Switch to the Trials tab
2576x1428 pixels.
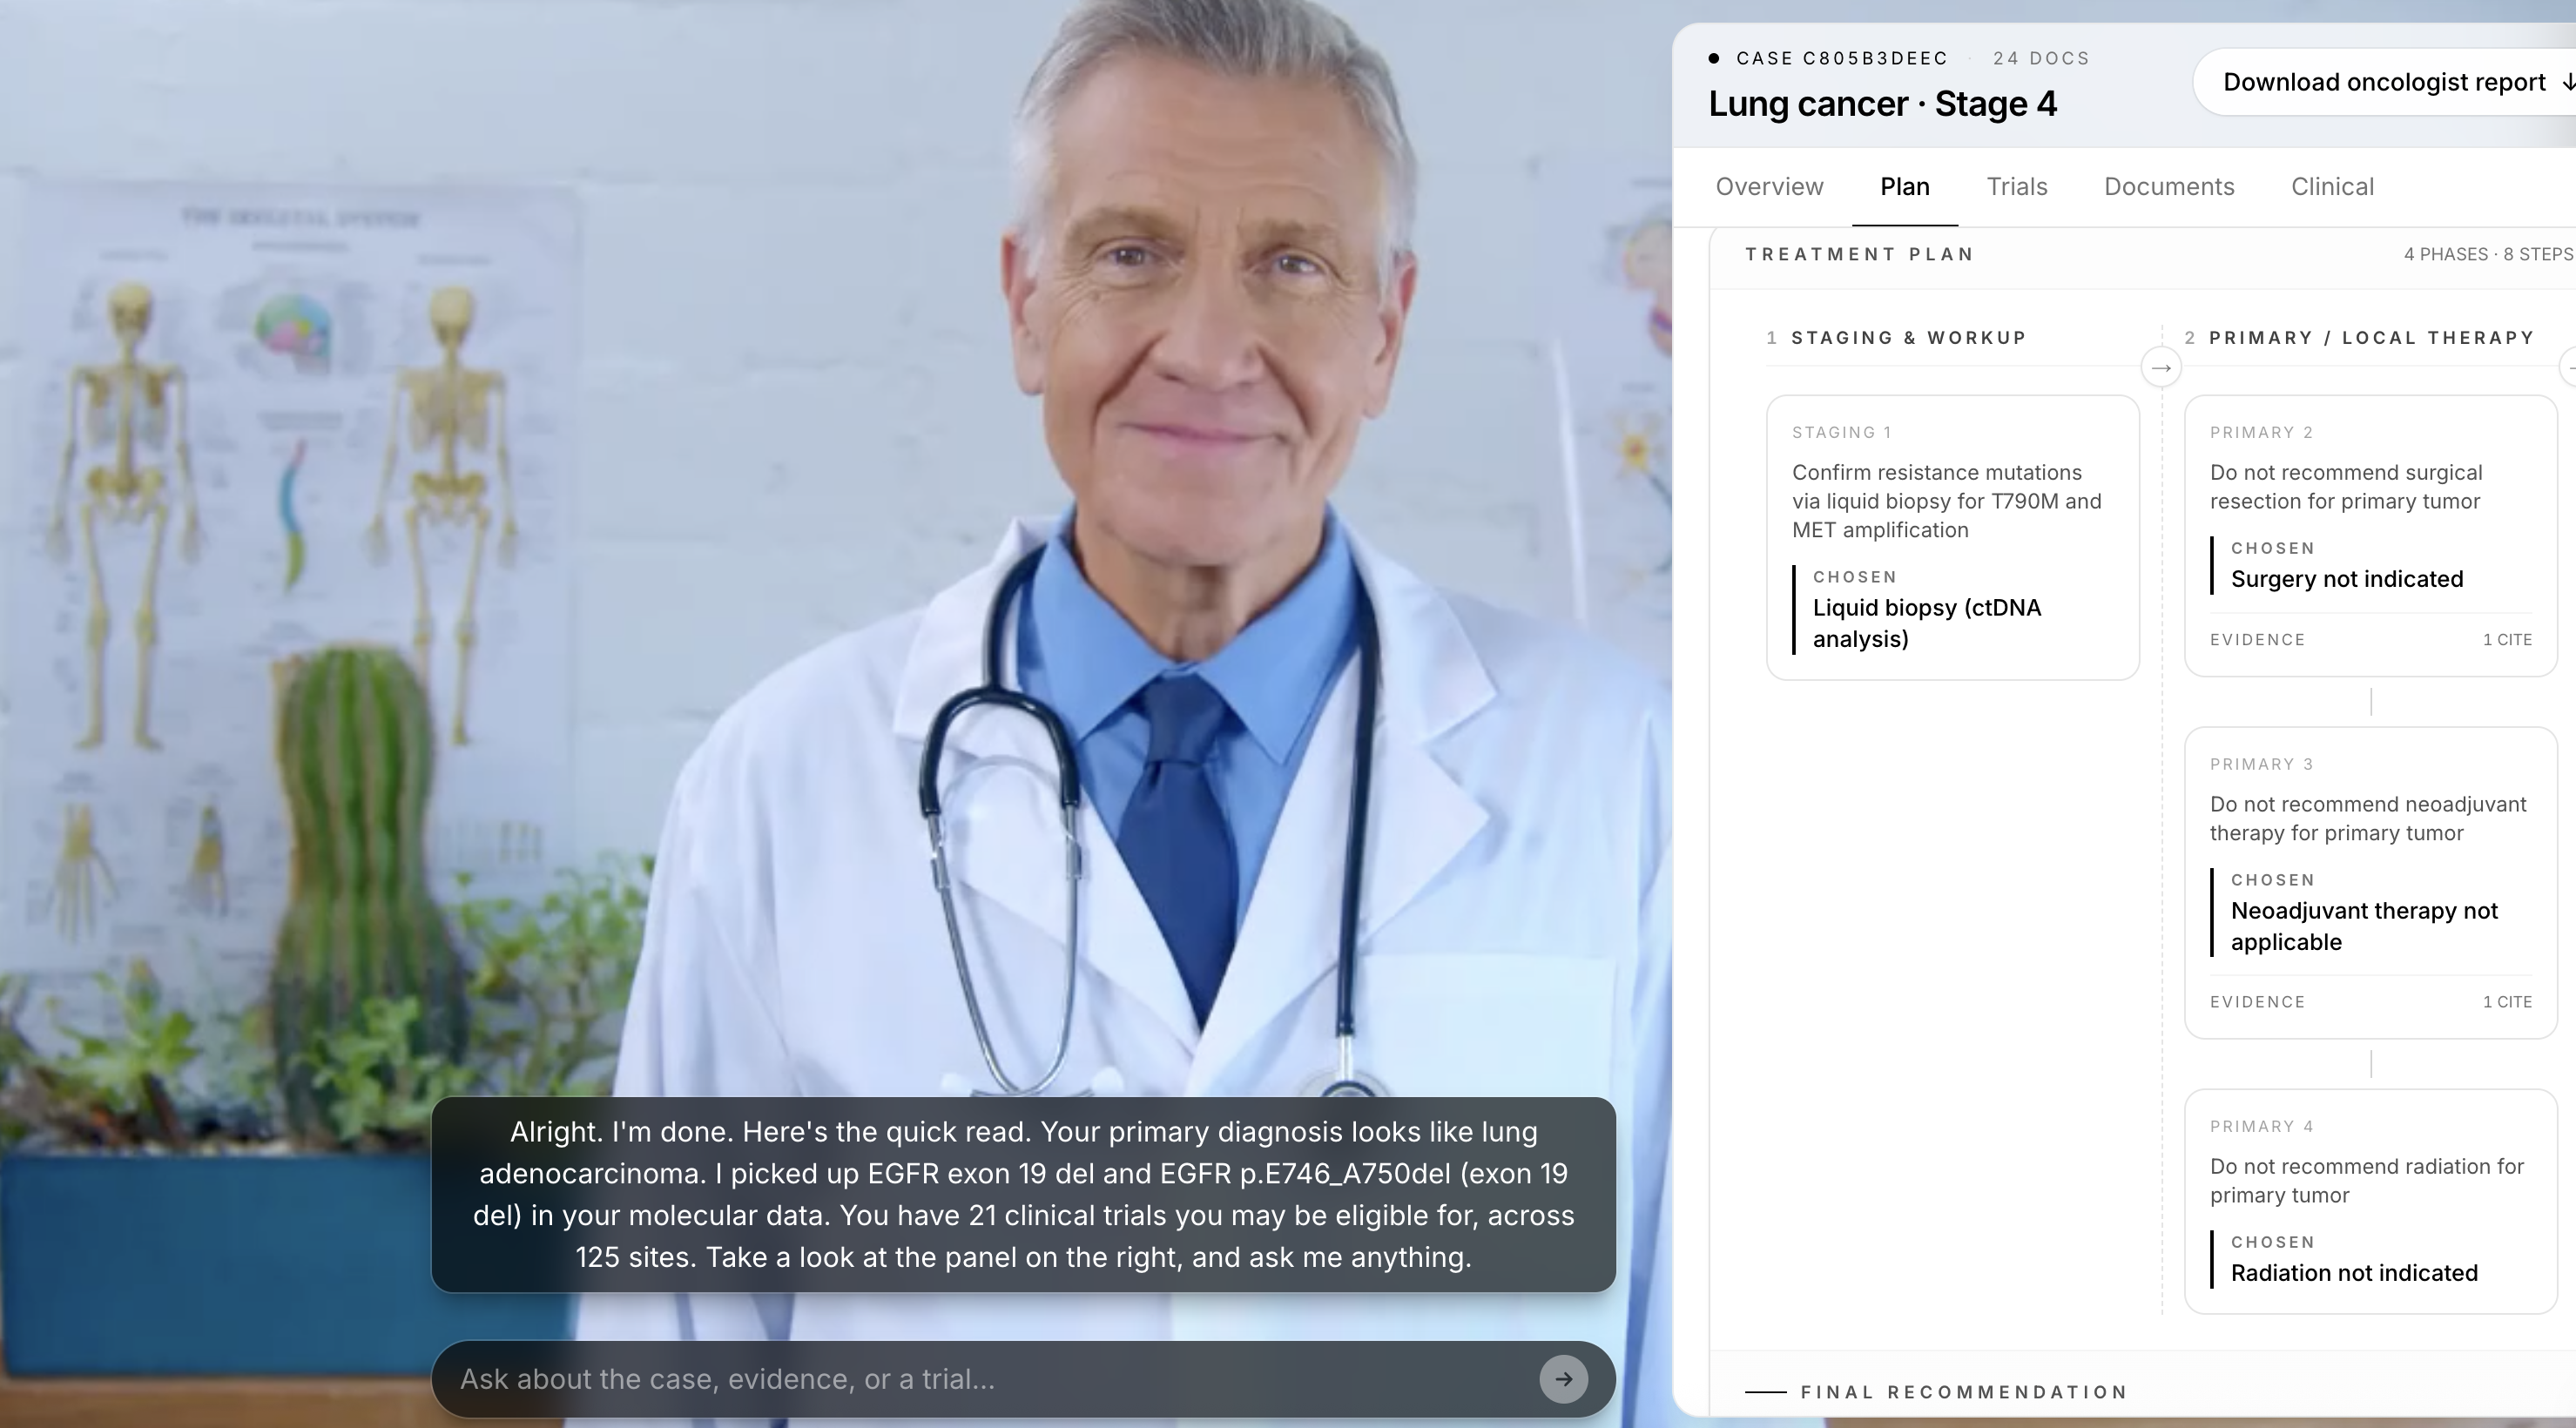click(2016, 187)
